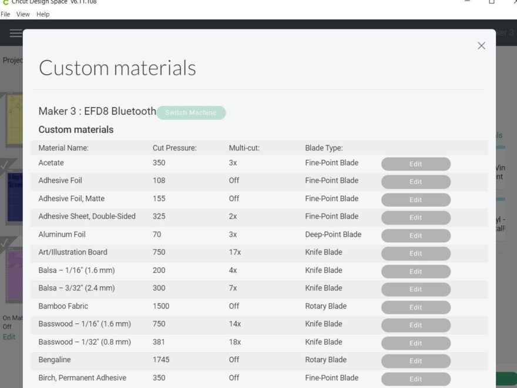This screenshot has height=388, width=517.
Task: Edit the Acetate material settings
Action: point(415,164)
